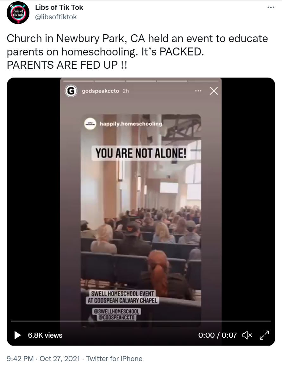Open the @libsoftiktok handle link

click(56, 17)
